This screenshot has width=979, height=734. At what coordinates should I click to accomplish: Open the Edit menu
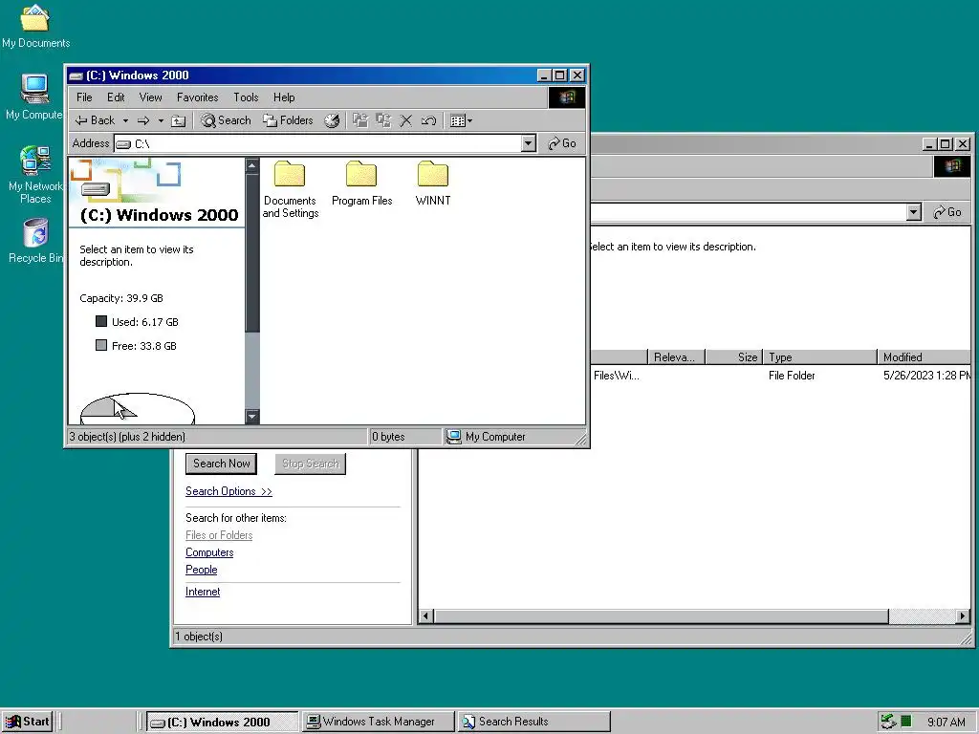click(116, 97)
